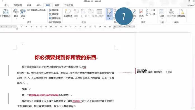
Task: Expand the 修订 dropdown arrow
Action: pos(109,19)
